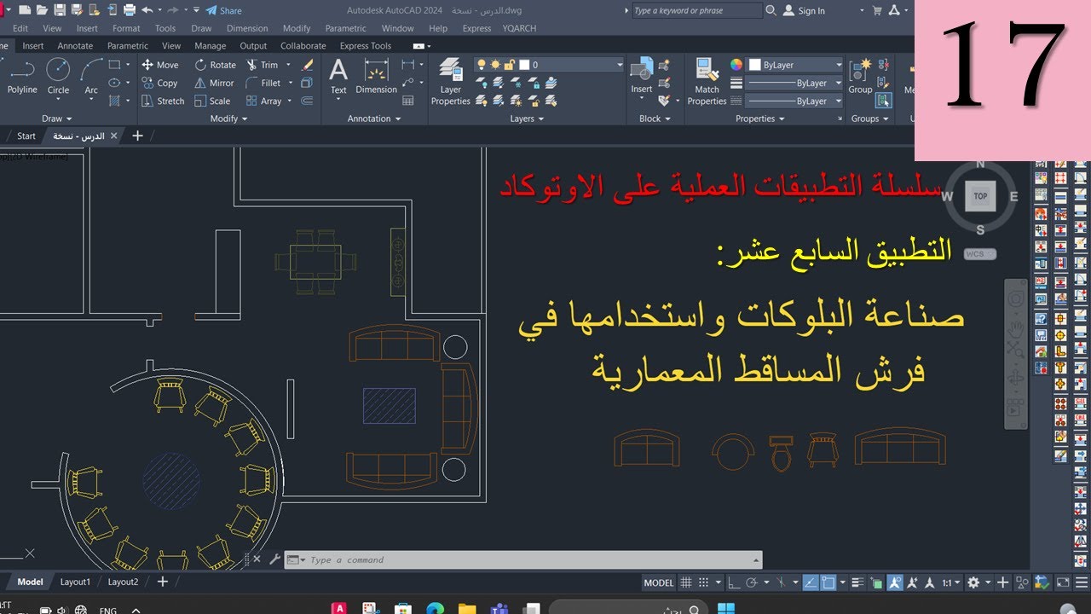Click the Group tool
Viewport: 1091px width, 614px height.
tap(860, 77)
